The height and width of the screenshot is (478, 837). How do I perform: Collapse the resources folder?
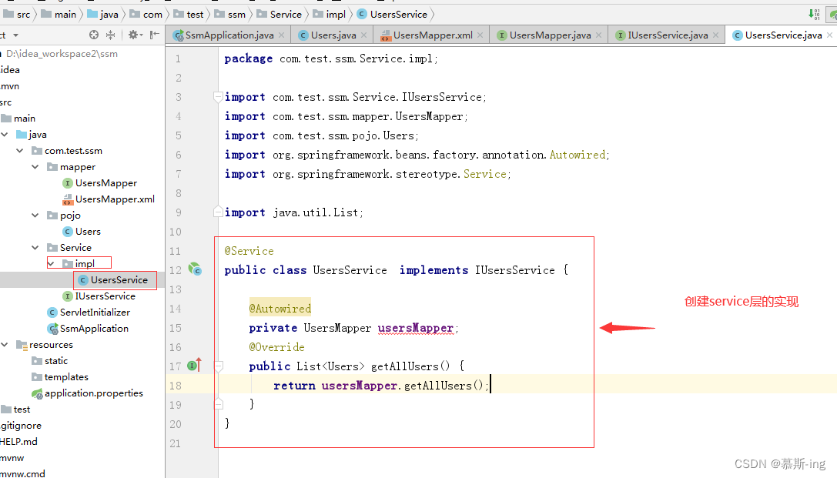click(x=5, y=345)
